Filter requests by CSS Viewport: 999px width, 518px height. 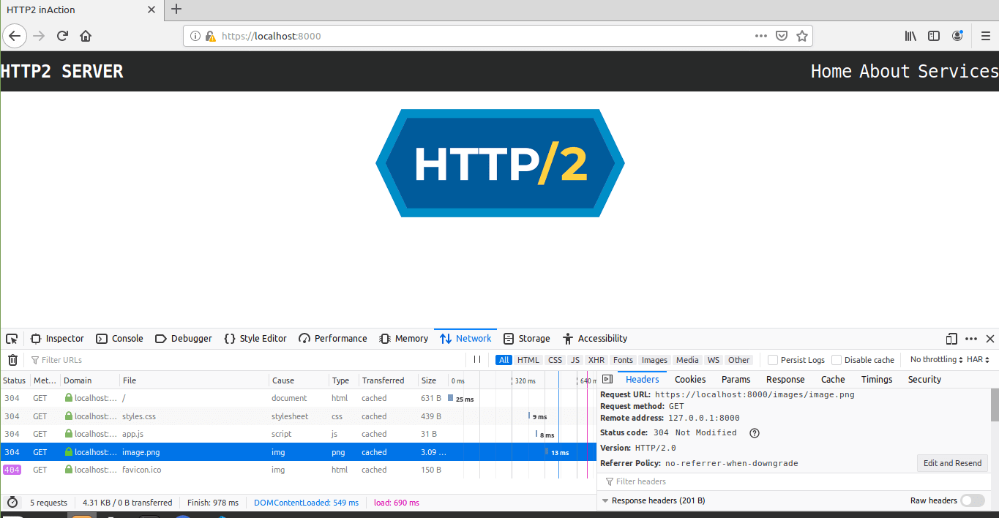coord(555,360)
